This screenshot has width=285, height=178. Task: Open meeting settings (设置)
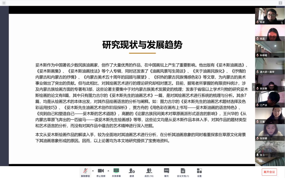click(x=199, y=172)
